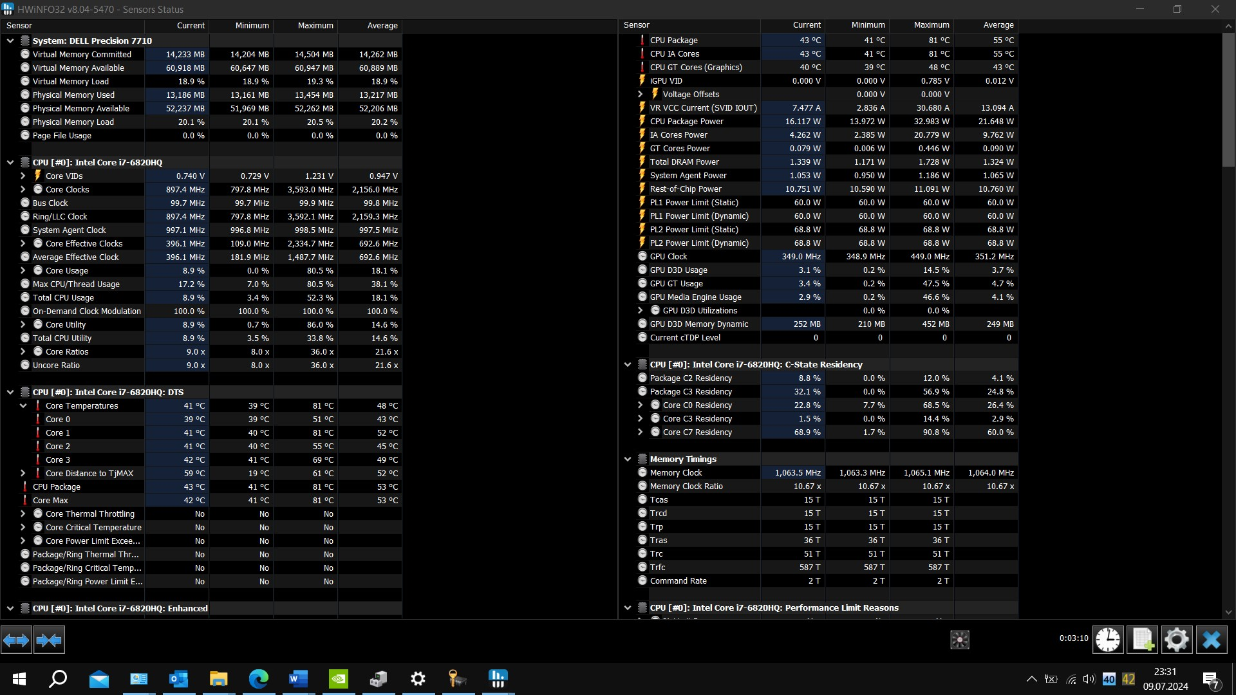Viewport: 1236px width, 695px height.
Task: Open the notification center
Action: (1210, 679)
